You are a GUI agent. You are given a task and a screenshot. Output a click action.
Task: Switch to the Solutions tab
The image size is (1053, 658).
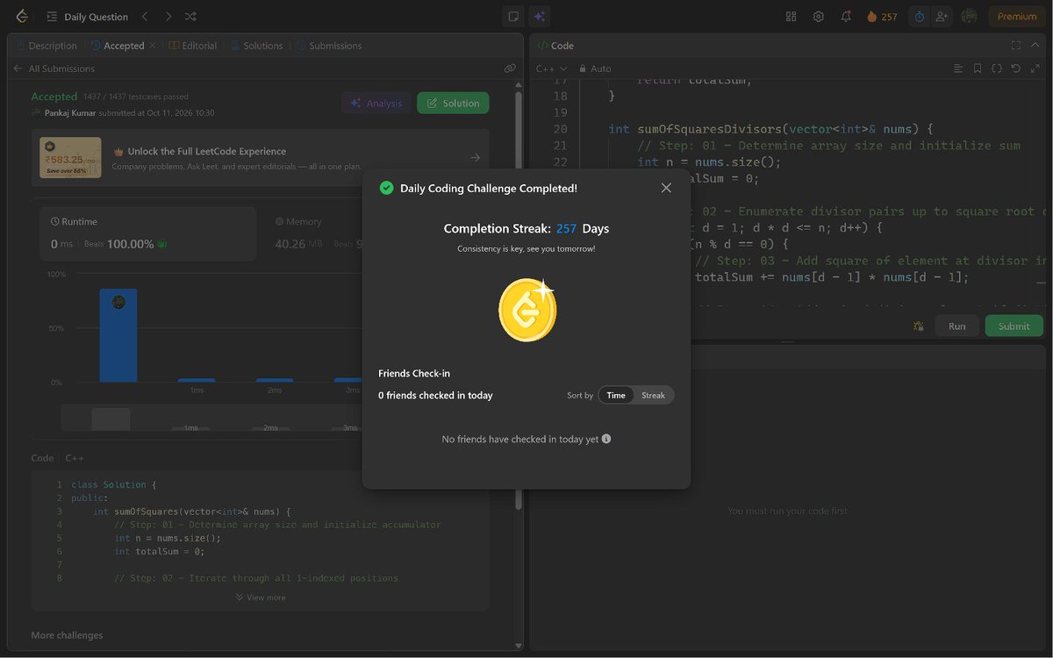(257, 46)
